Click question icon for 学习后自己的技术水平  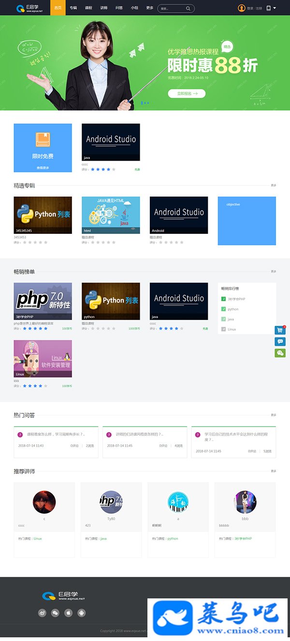click(x=198, y=435)
